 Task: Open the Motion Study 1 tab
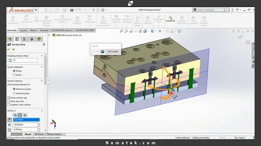click(55, 134)
